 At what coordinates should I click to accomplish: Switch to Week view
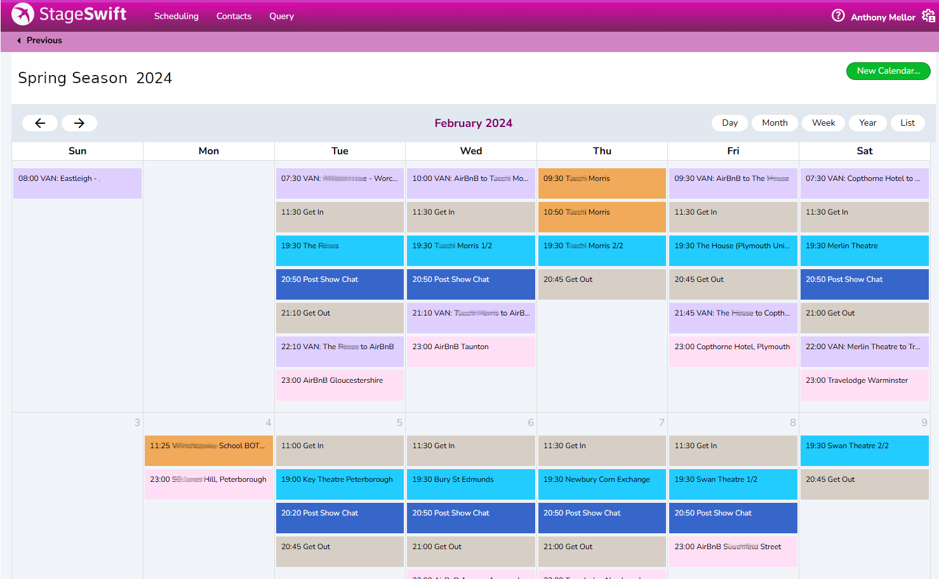[823, 123]
